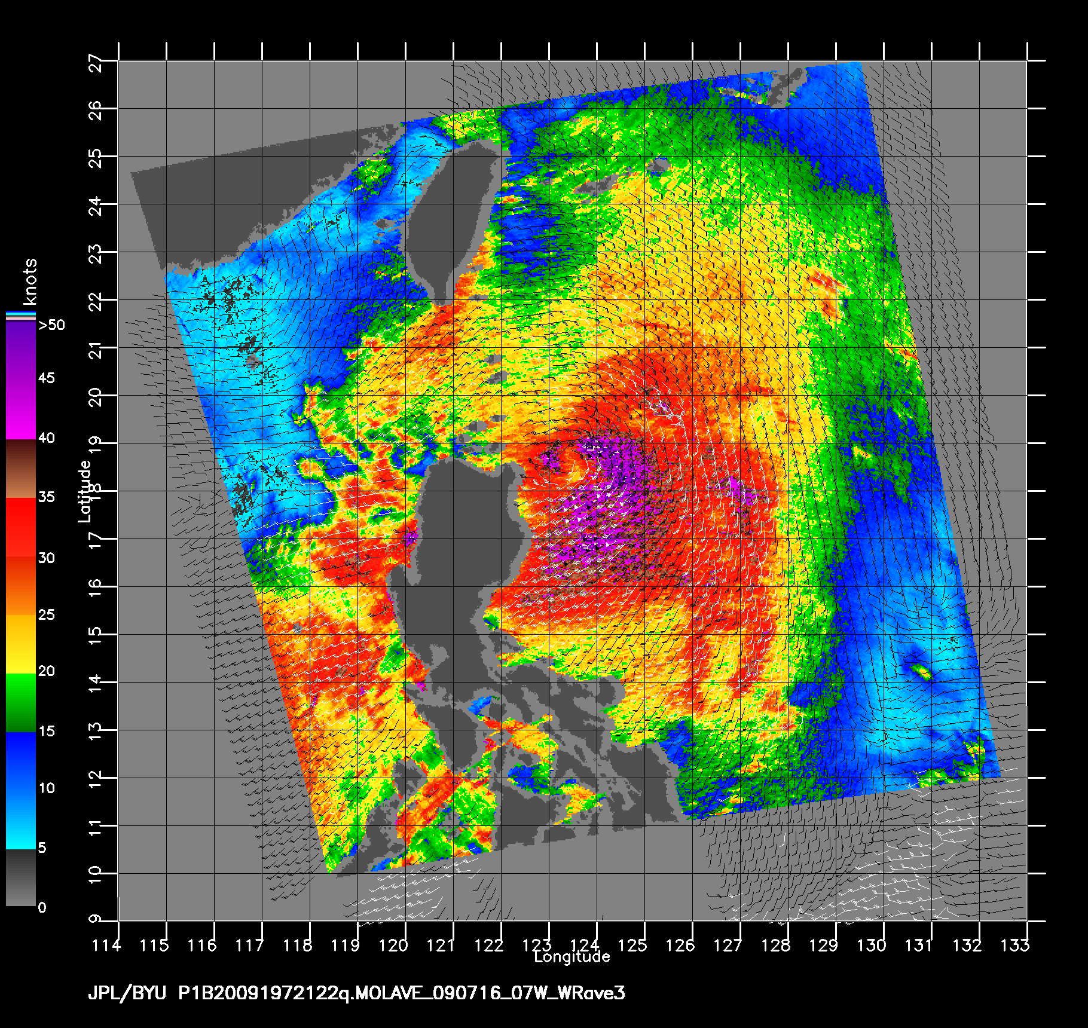Click the longitude tick label '118'
The width and height of the screenshot is (1088, 1028).
[297, 946]
